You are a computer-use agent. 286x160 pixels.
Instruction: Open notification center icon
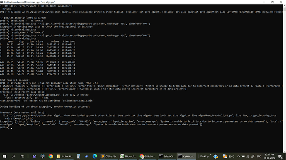(280, 156)
